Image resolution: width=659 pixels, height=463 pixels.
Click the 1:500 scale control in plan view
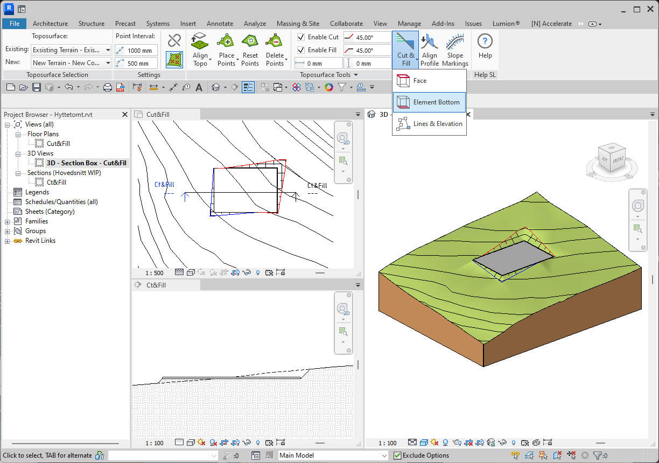[154, 272]
